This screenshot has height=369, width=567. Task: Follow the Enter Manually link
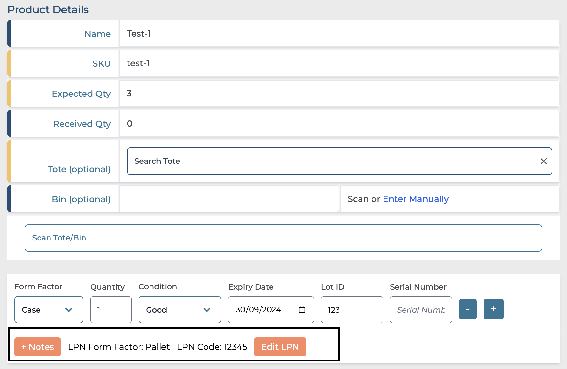click(416, 199)
